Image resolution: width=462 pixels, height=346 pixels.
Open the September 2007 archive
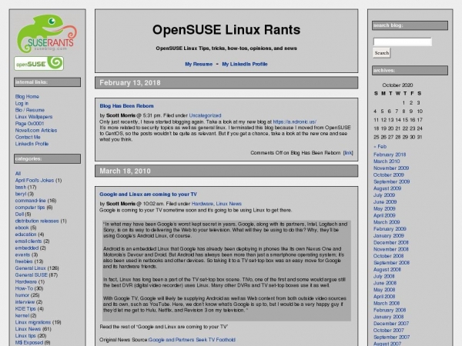click(x=392, y=338)
